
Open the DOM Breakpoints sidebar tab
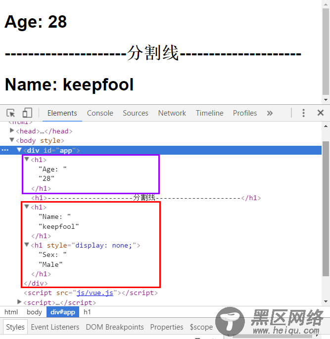pyautogui.click(x=115, y=327)
